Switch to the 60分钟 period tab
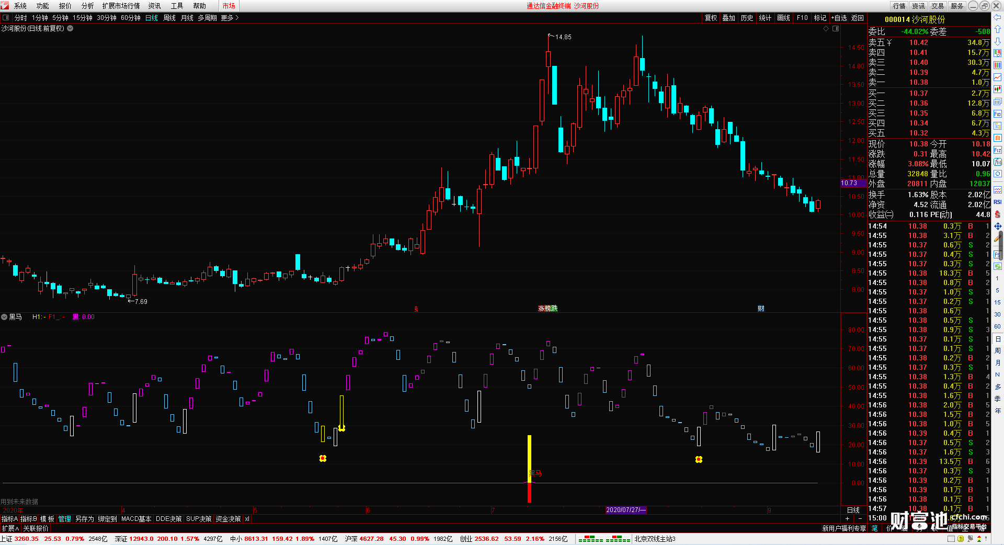Screen dimensions: 1004x545 (x=131, y=18)
